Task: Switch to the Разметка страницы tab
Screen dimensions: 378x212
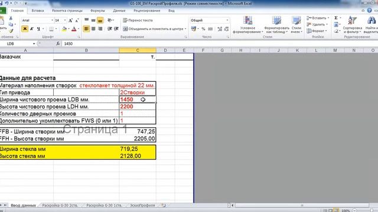Action: pyautogui.click(x=67, y=11)
